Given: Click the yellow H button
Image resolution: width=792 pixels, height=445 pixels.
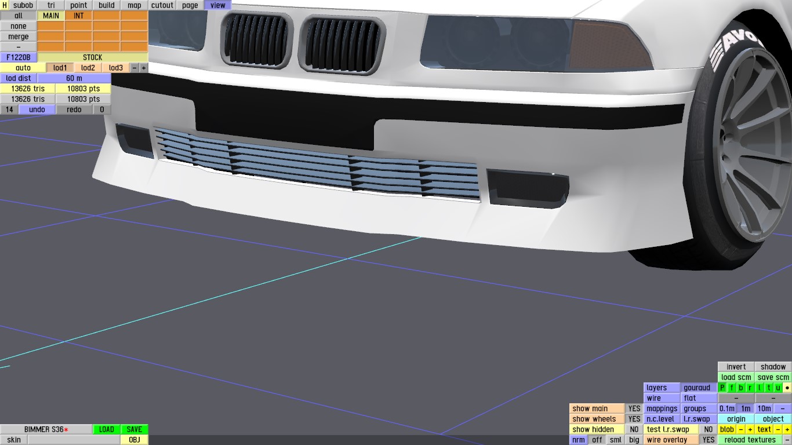Looking at the screenshot, I should tap(5, 5).
